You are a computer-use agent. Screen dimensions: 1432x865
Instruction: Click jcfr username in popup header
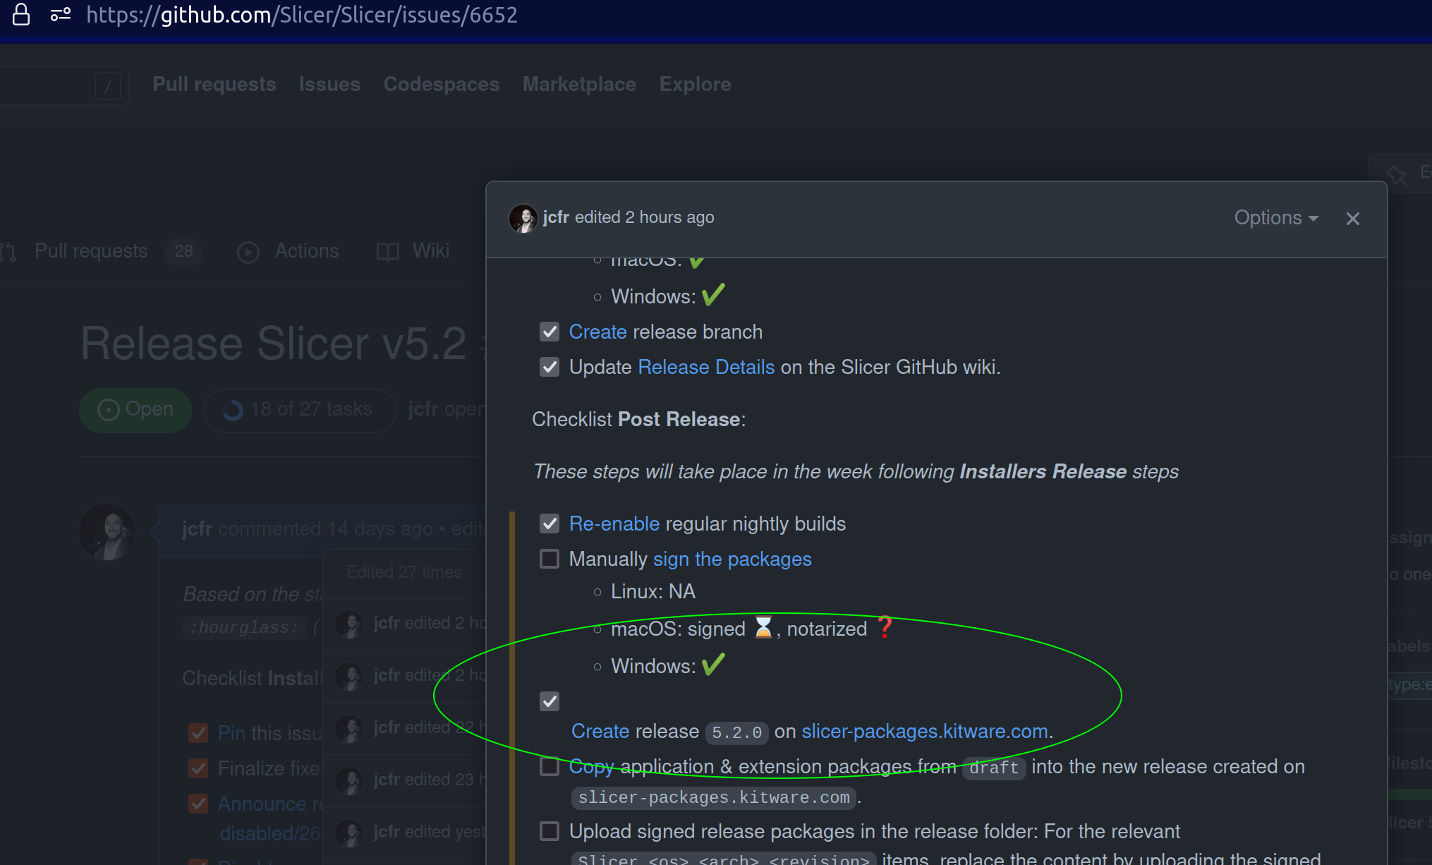[x=556, y=217]
